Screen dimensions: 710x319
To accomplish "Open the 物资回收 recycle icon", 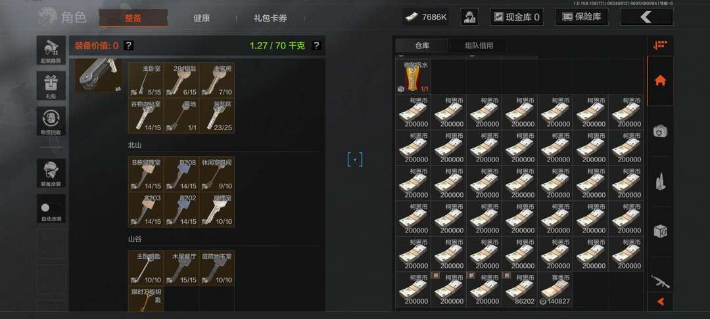I will (51, 121).
